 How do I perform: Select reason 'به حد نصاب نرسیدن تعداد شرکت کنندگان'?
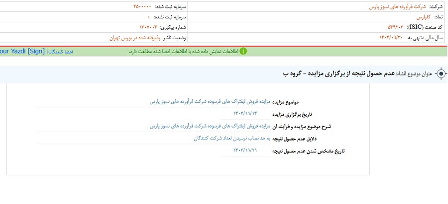(232, 138)
